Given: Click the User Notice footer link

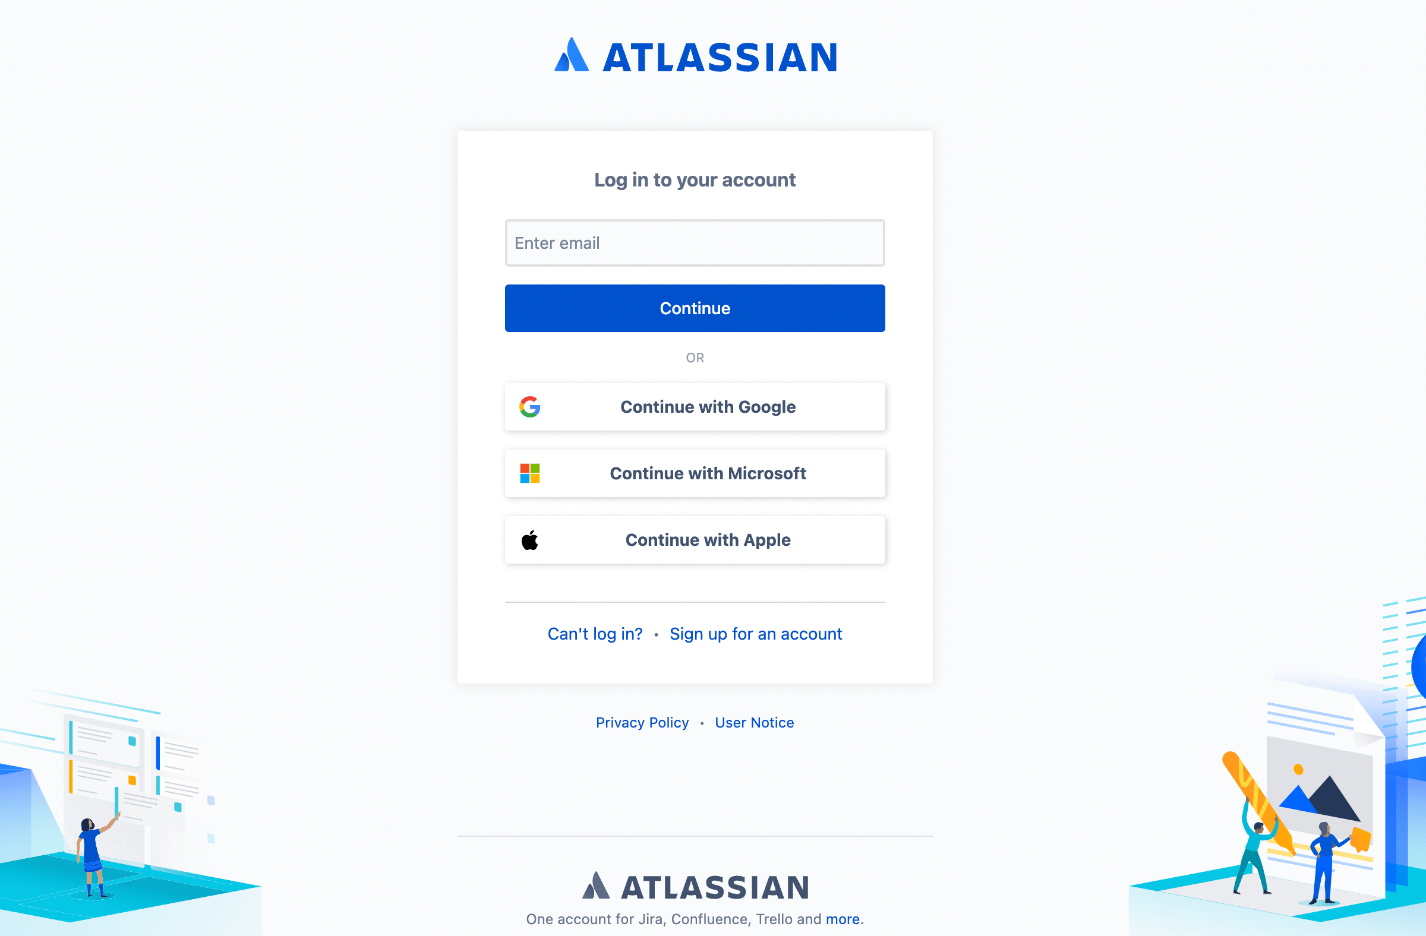Looking at the screenshot, I should 754,722.
